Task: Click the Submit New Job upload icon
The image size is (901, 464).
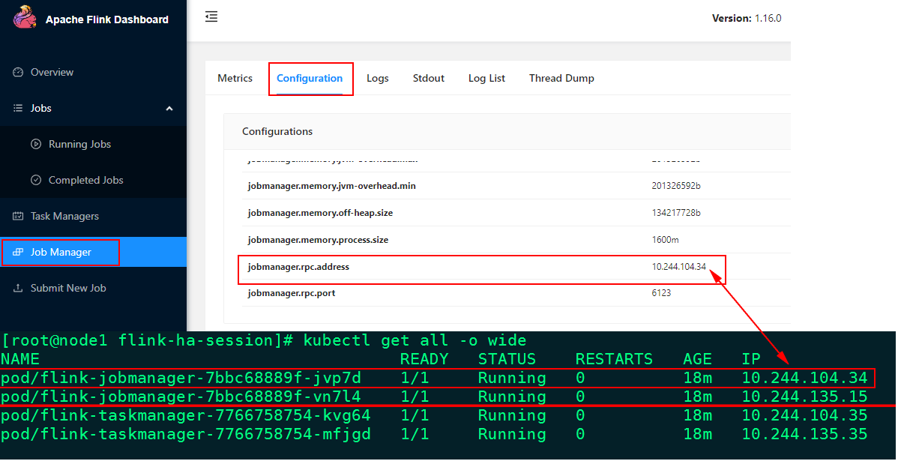Action: click(18, 289)
